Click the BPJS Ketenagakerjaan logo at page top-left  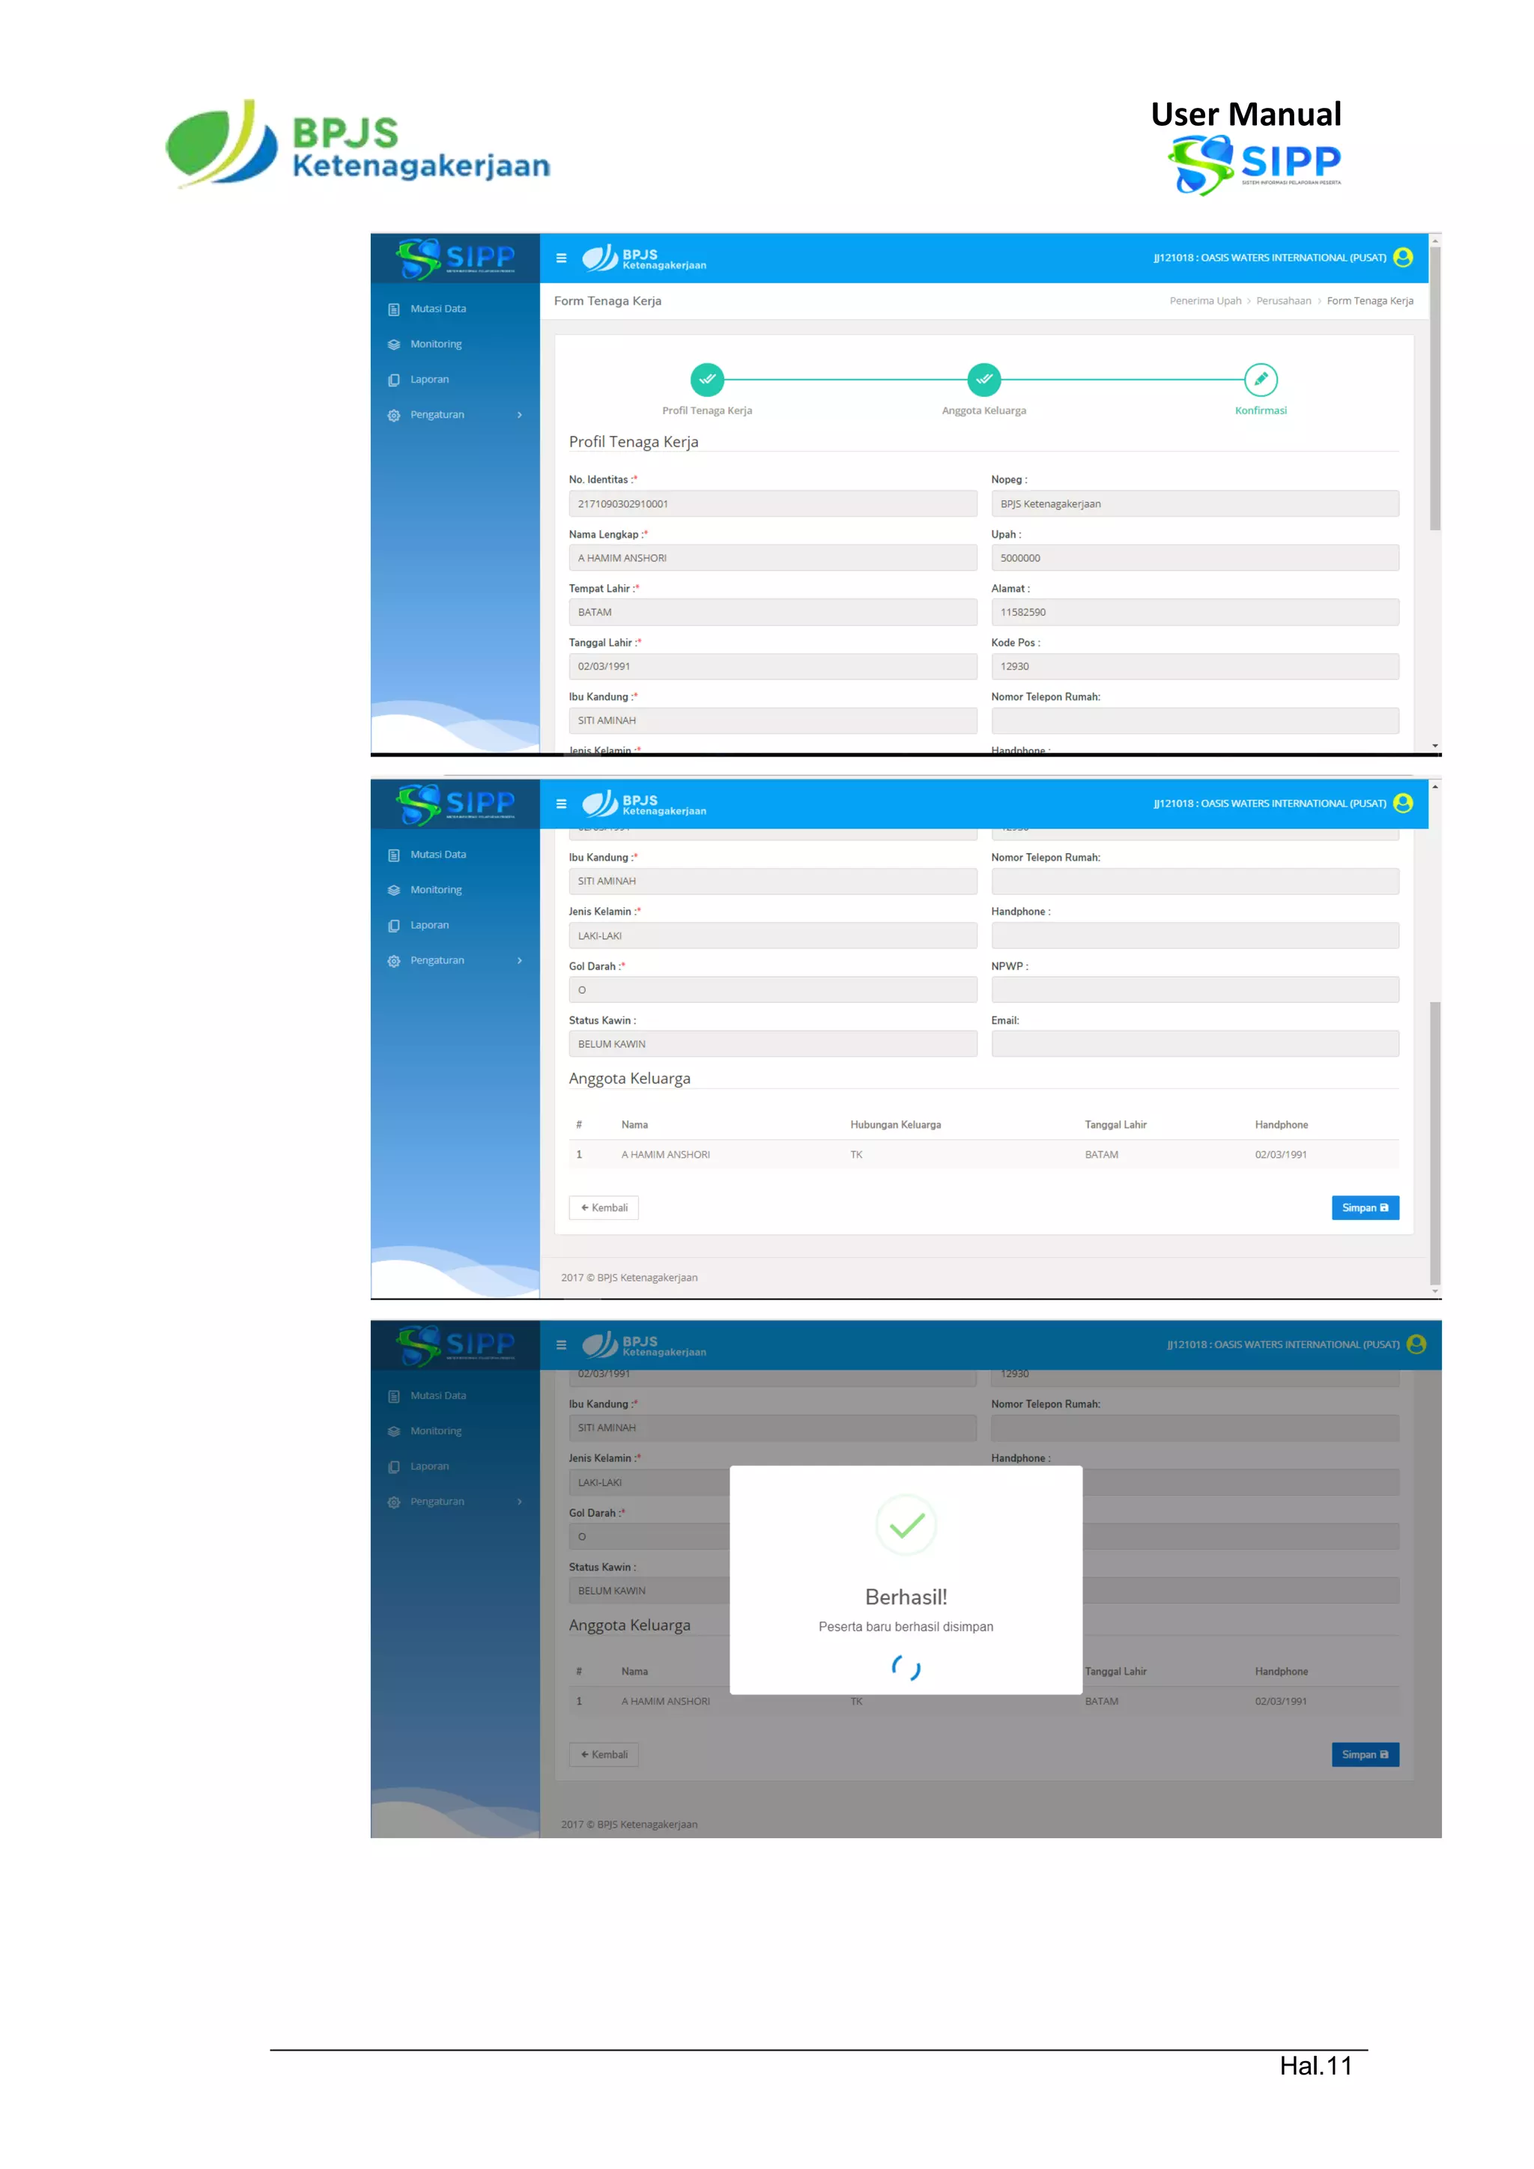tap(358, 145)
